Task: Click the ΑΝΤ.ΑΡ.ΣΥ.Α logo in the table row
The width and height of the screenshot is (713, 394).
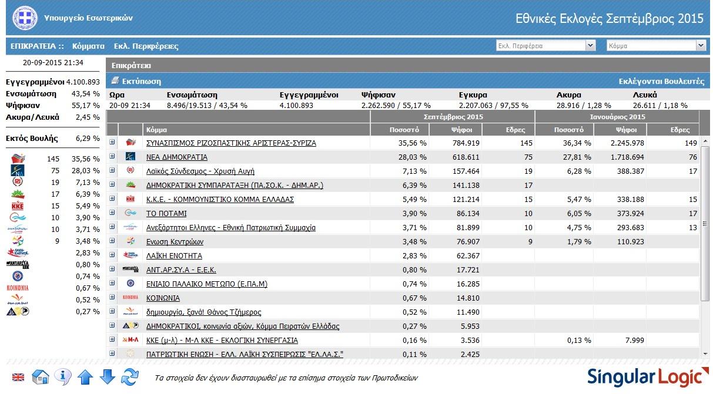Action: [130, 270]
